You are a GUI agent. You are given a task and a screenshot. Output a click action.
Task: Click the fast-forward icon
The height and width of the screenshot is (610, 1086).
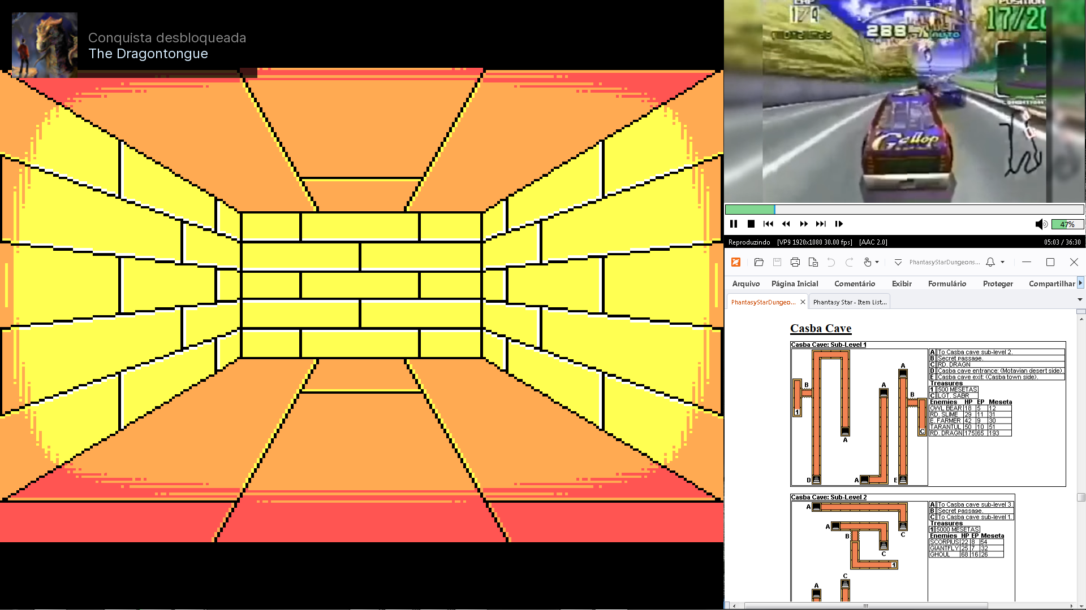[804, 224]
